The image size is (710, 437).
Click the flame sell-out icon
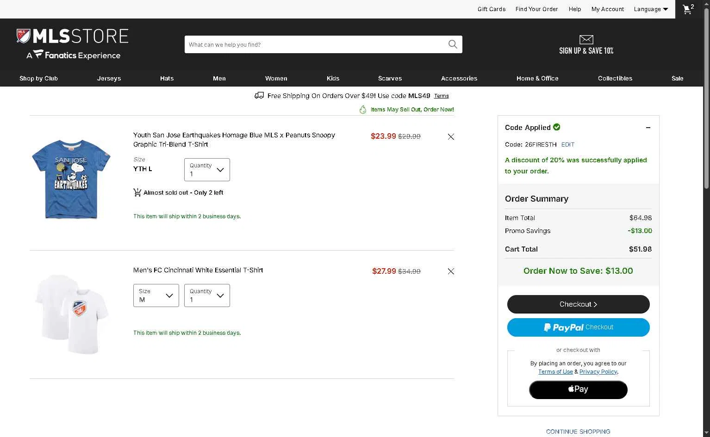click(363, 110)
